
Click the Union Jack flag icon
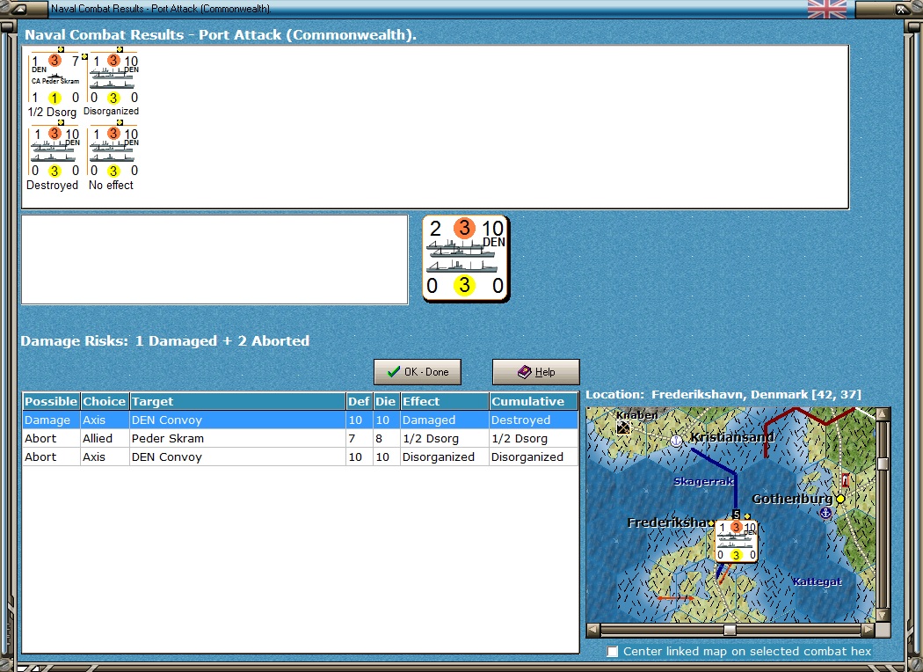tap(827, 9)
